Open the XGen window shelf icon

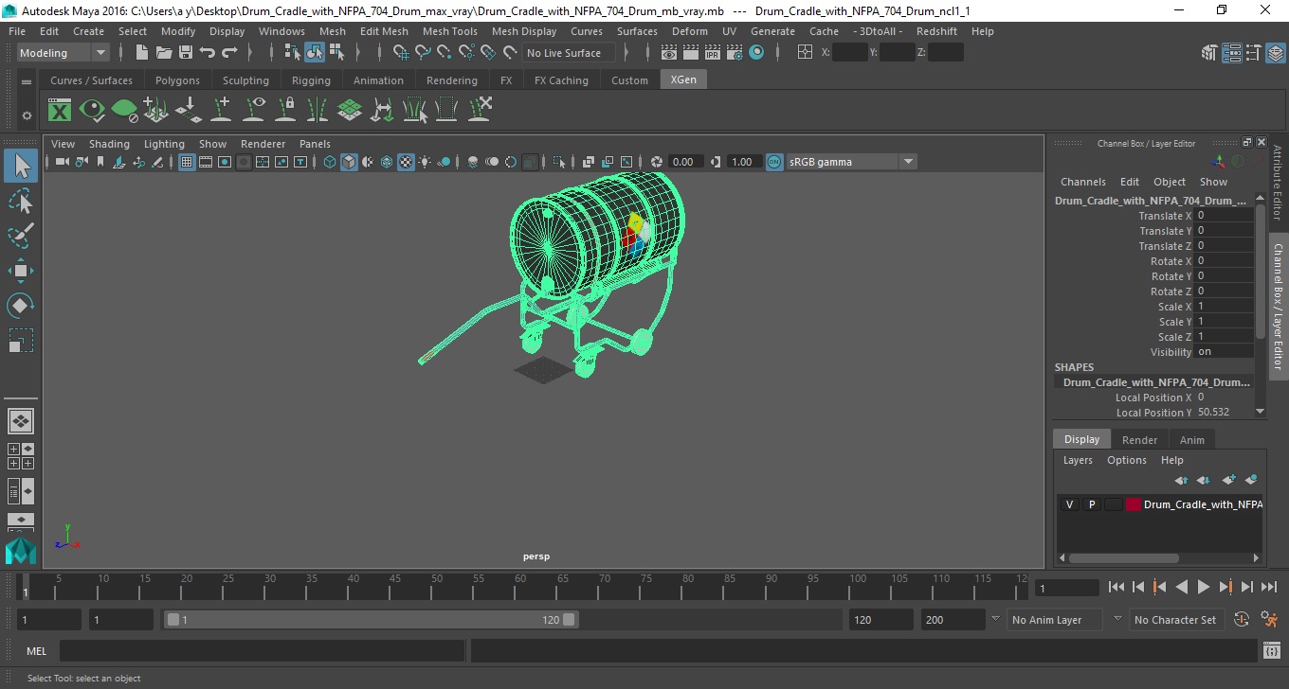pos(60,111)
